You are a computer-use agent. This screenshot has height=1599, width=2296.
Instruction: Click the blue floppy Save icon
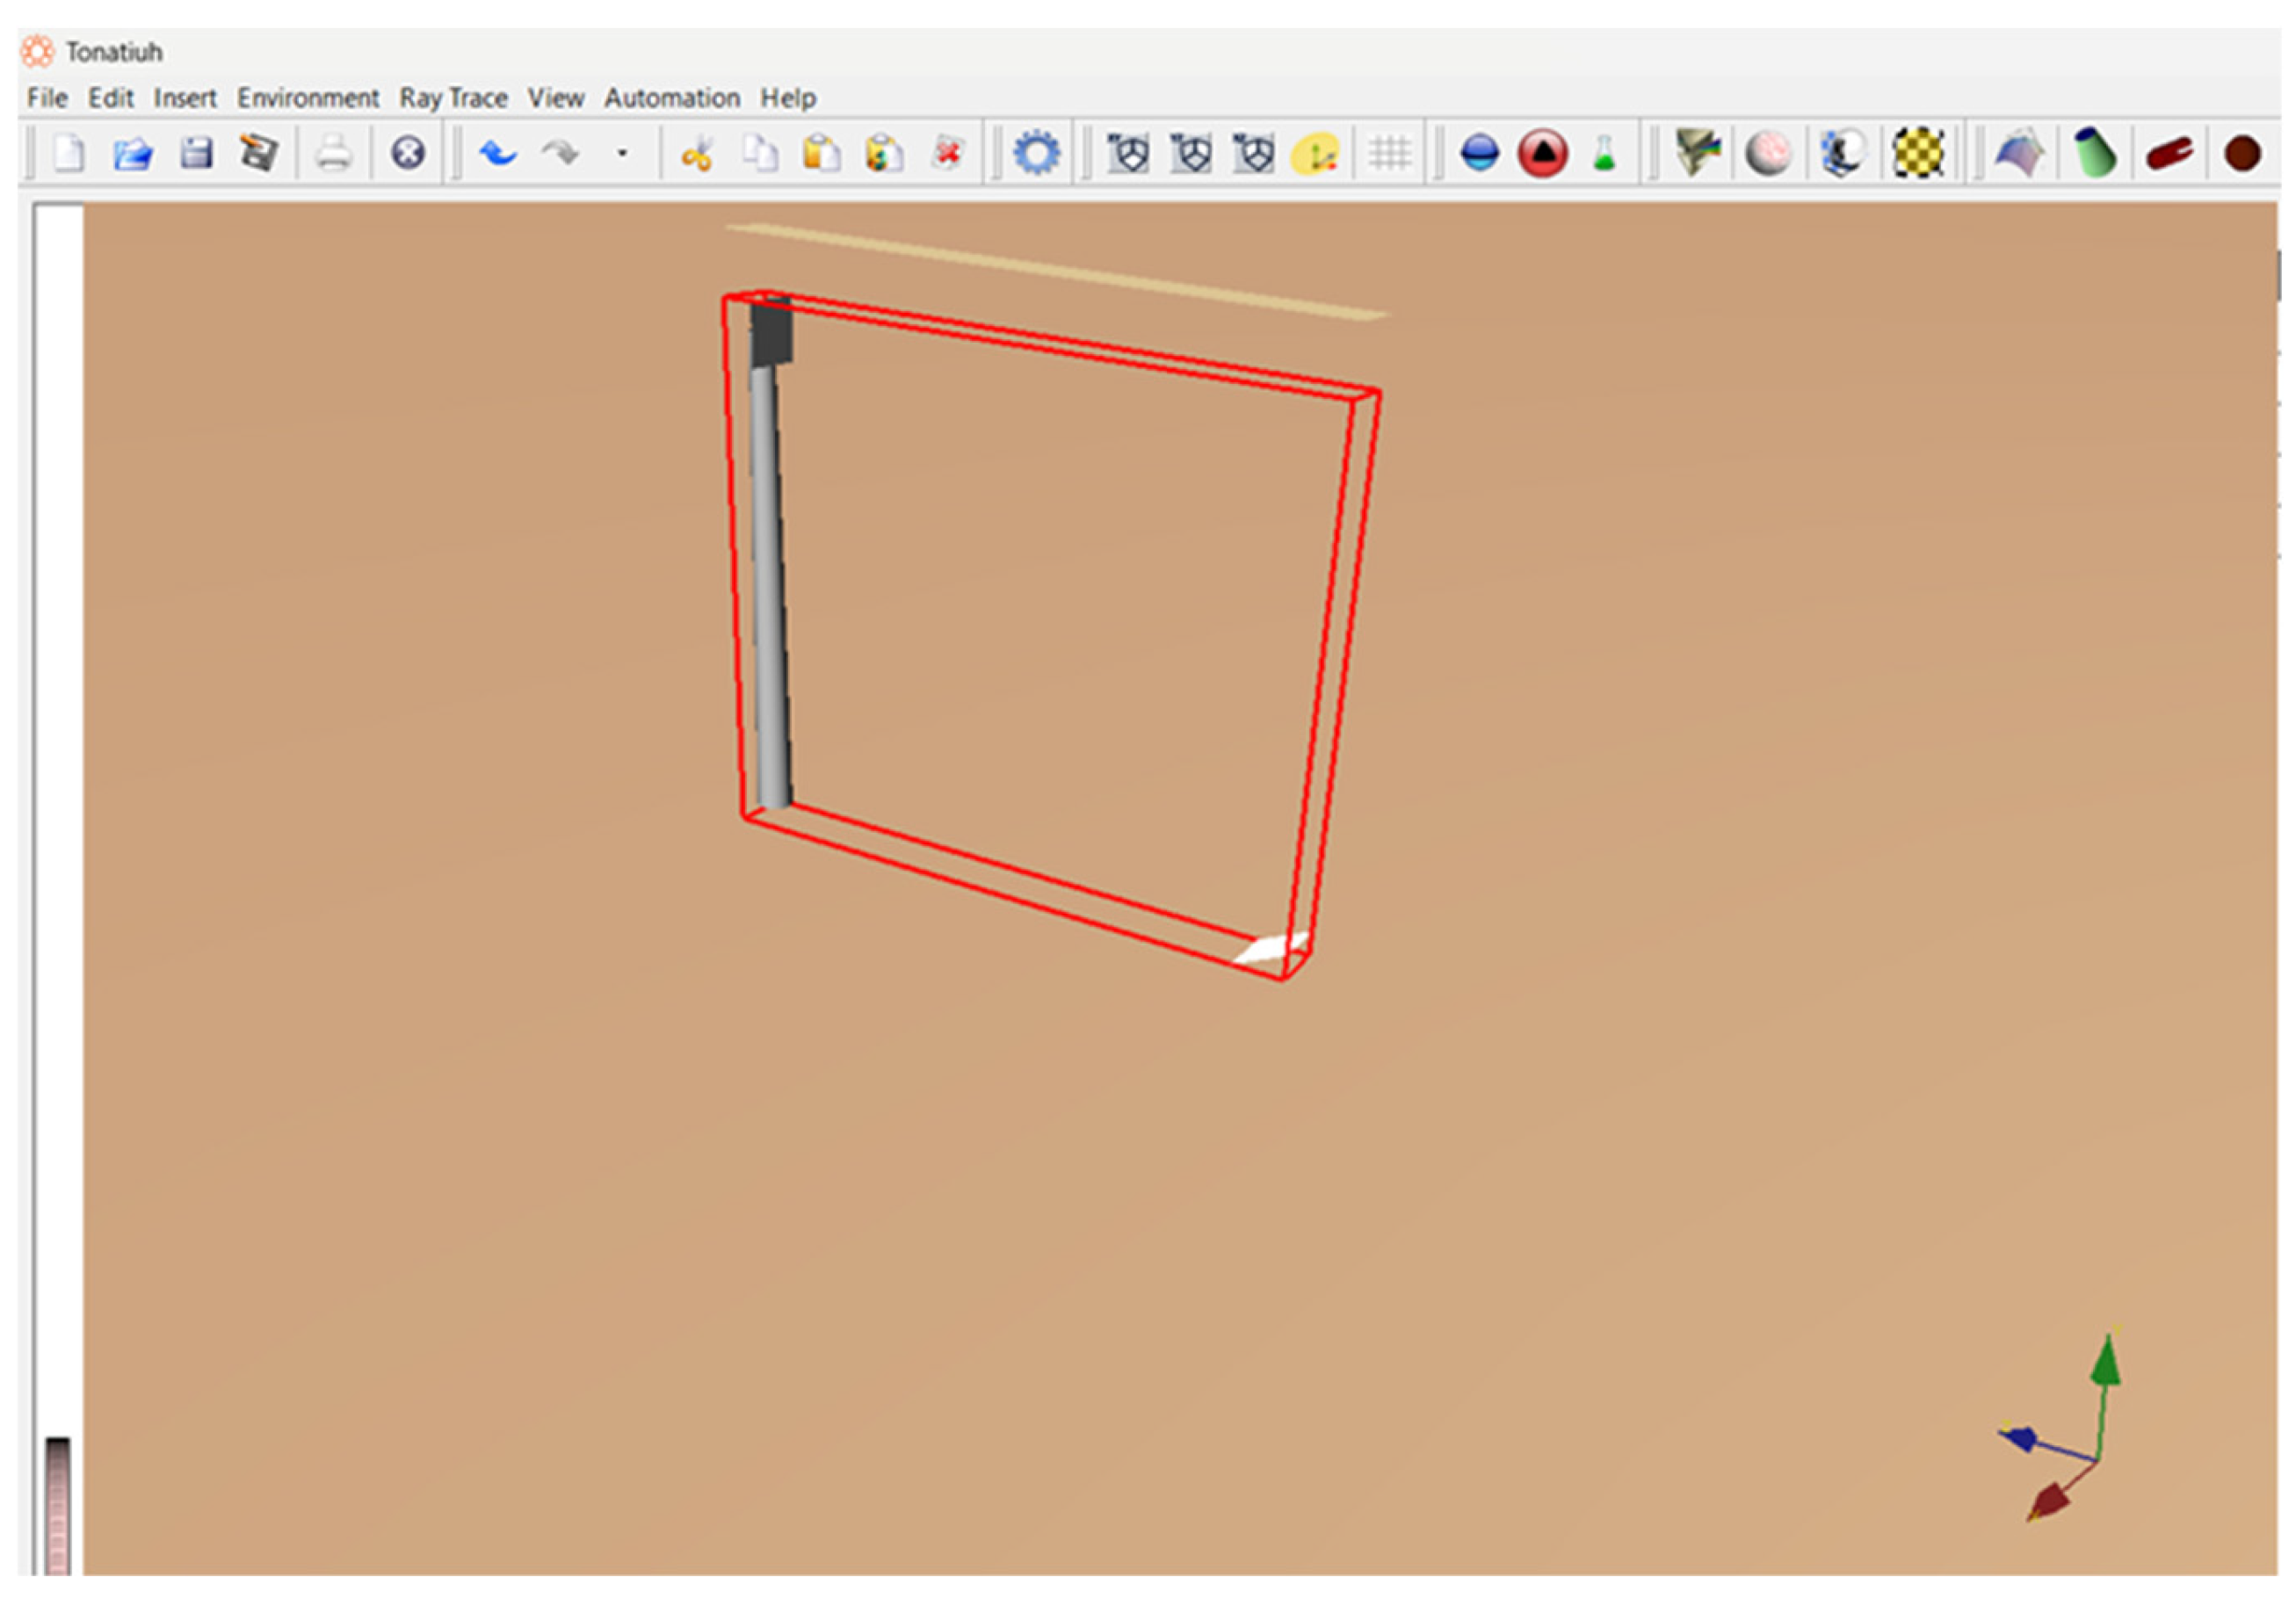point(196,154)
